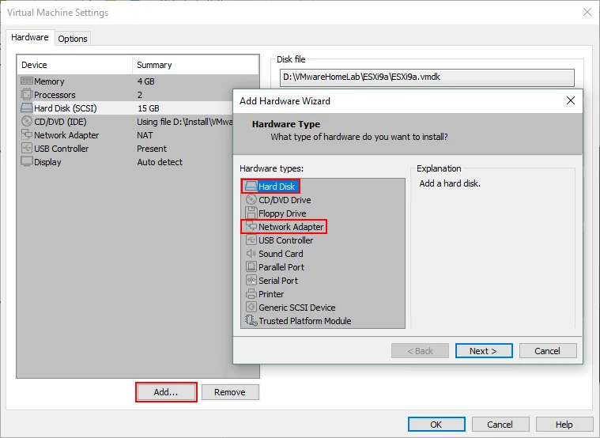Select the Printer icon
Image resolution: width=600 pixels, height=438 pixels.
point(251,293)
